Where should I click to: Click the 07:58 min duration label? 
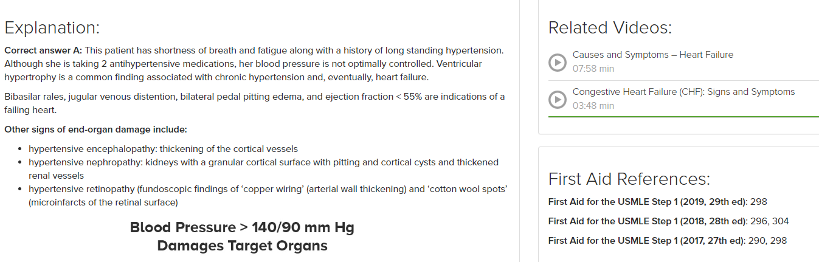coord(593,69)
